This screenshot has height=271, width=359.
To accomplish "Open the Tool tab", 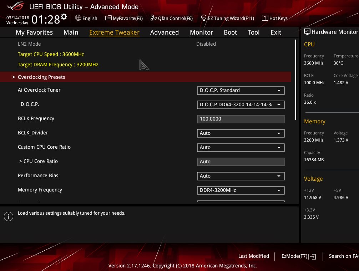I will point(253,32).
